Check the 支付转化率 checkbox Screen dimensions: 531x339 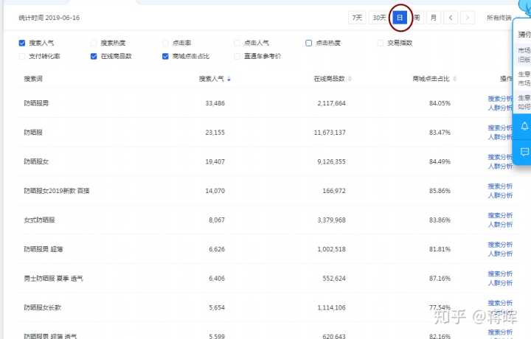22,56
